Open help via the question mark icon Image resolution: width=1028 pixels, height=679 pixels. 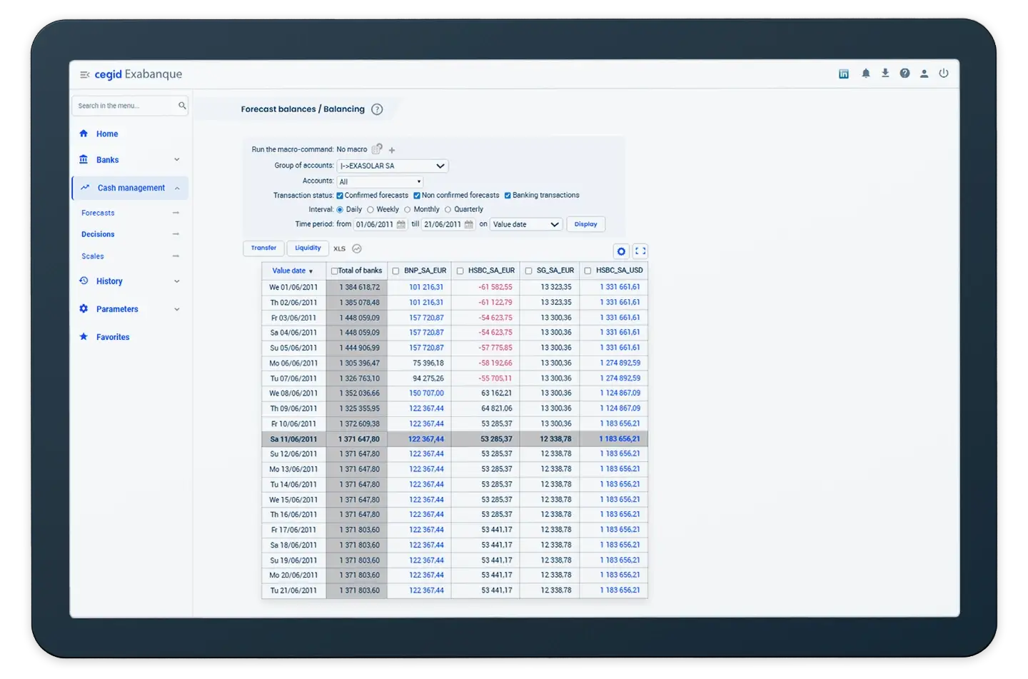pyautogui.click(x=904, y=73)
